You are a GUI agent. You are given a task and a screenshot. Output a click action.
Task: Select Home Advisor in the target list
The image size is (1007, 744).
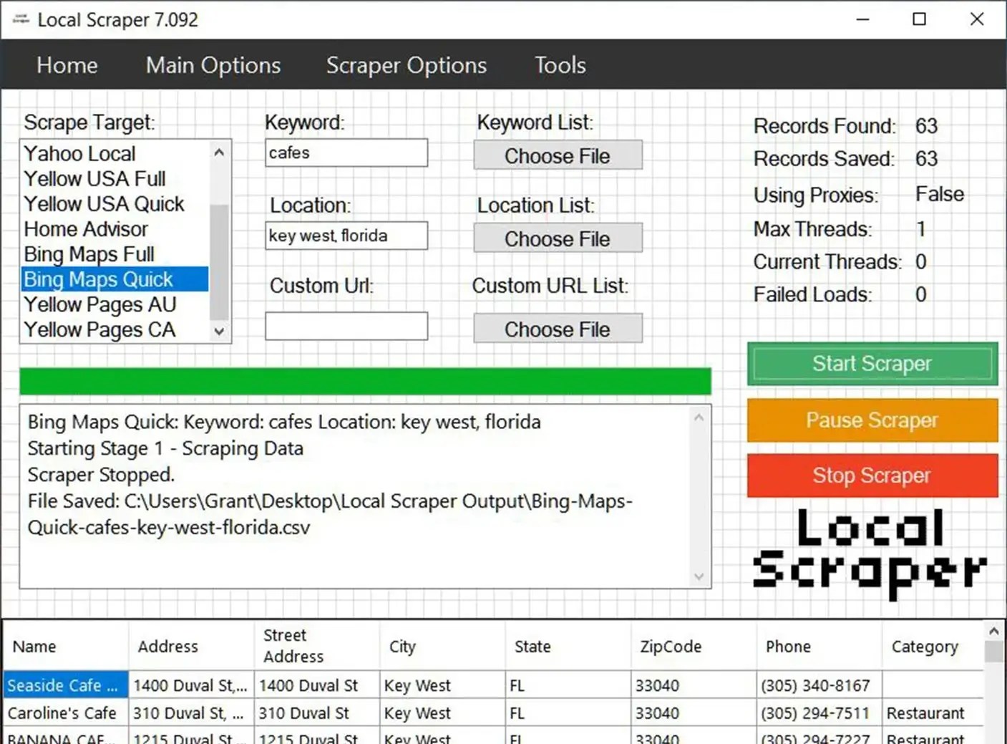[x=85, y=228]
